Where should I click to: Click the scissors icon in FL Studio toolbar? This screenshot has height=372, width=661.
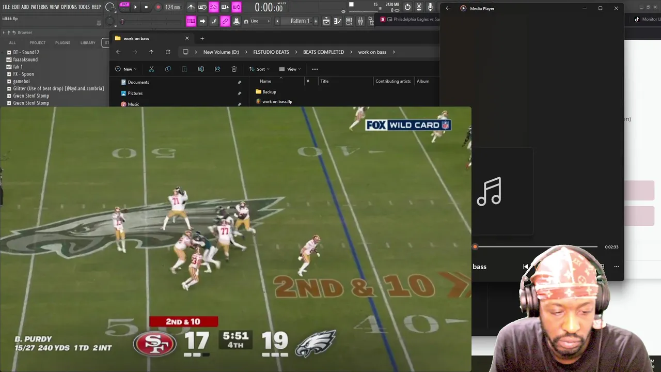pos(419,7)
